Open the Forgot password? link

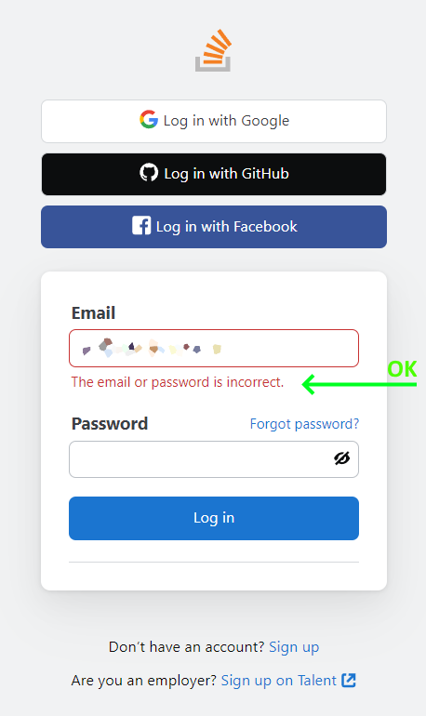coord(304,424)
